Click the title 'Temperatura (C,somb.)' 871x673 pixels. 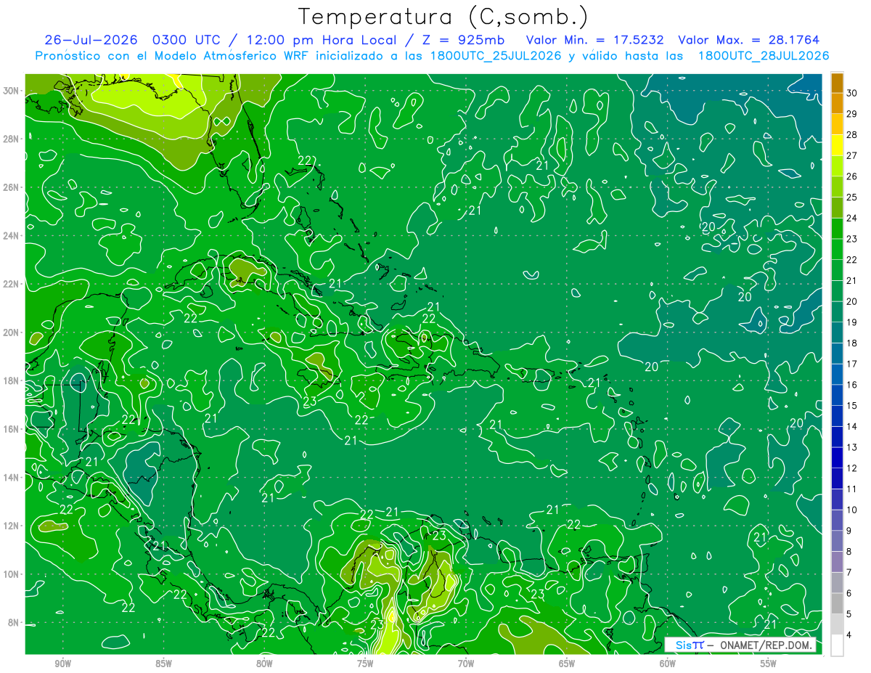point(443,16)
